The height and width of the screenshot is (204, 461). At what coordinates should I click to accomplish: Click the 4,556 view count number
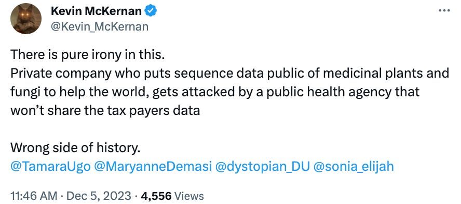click(x=156, y=196)
